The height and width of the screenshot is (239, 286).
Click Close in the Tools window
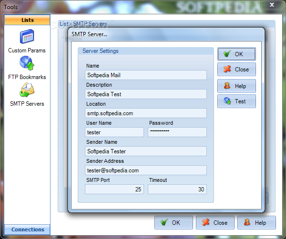tap(215, 223)
